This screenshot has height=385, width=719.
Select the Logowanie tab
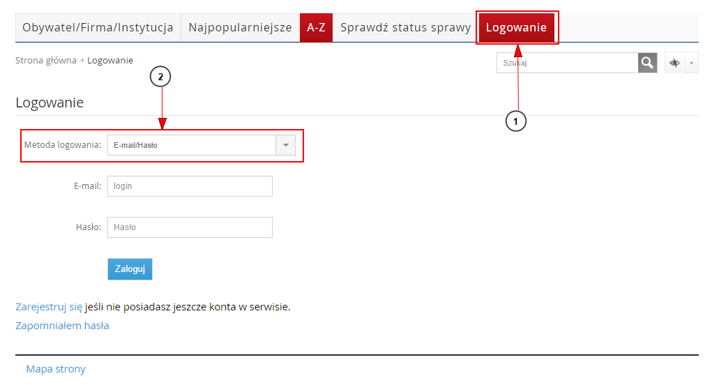coord(516,28)
